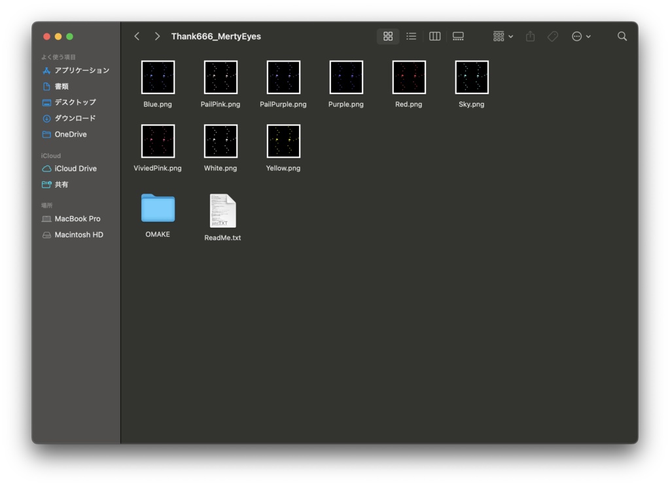Go forward with the right chevron button
The width and height of the screenshot is (670, 486).
pos(157,36)
